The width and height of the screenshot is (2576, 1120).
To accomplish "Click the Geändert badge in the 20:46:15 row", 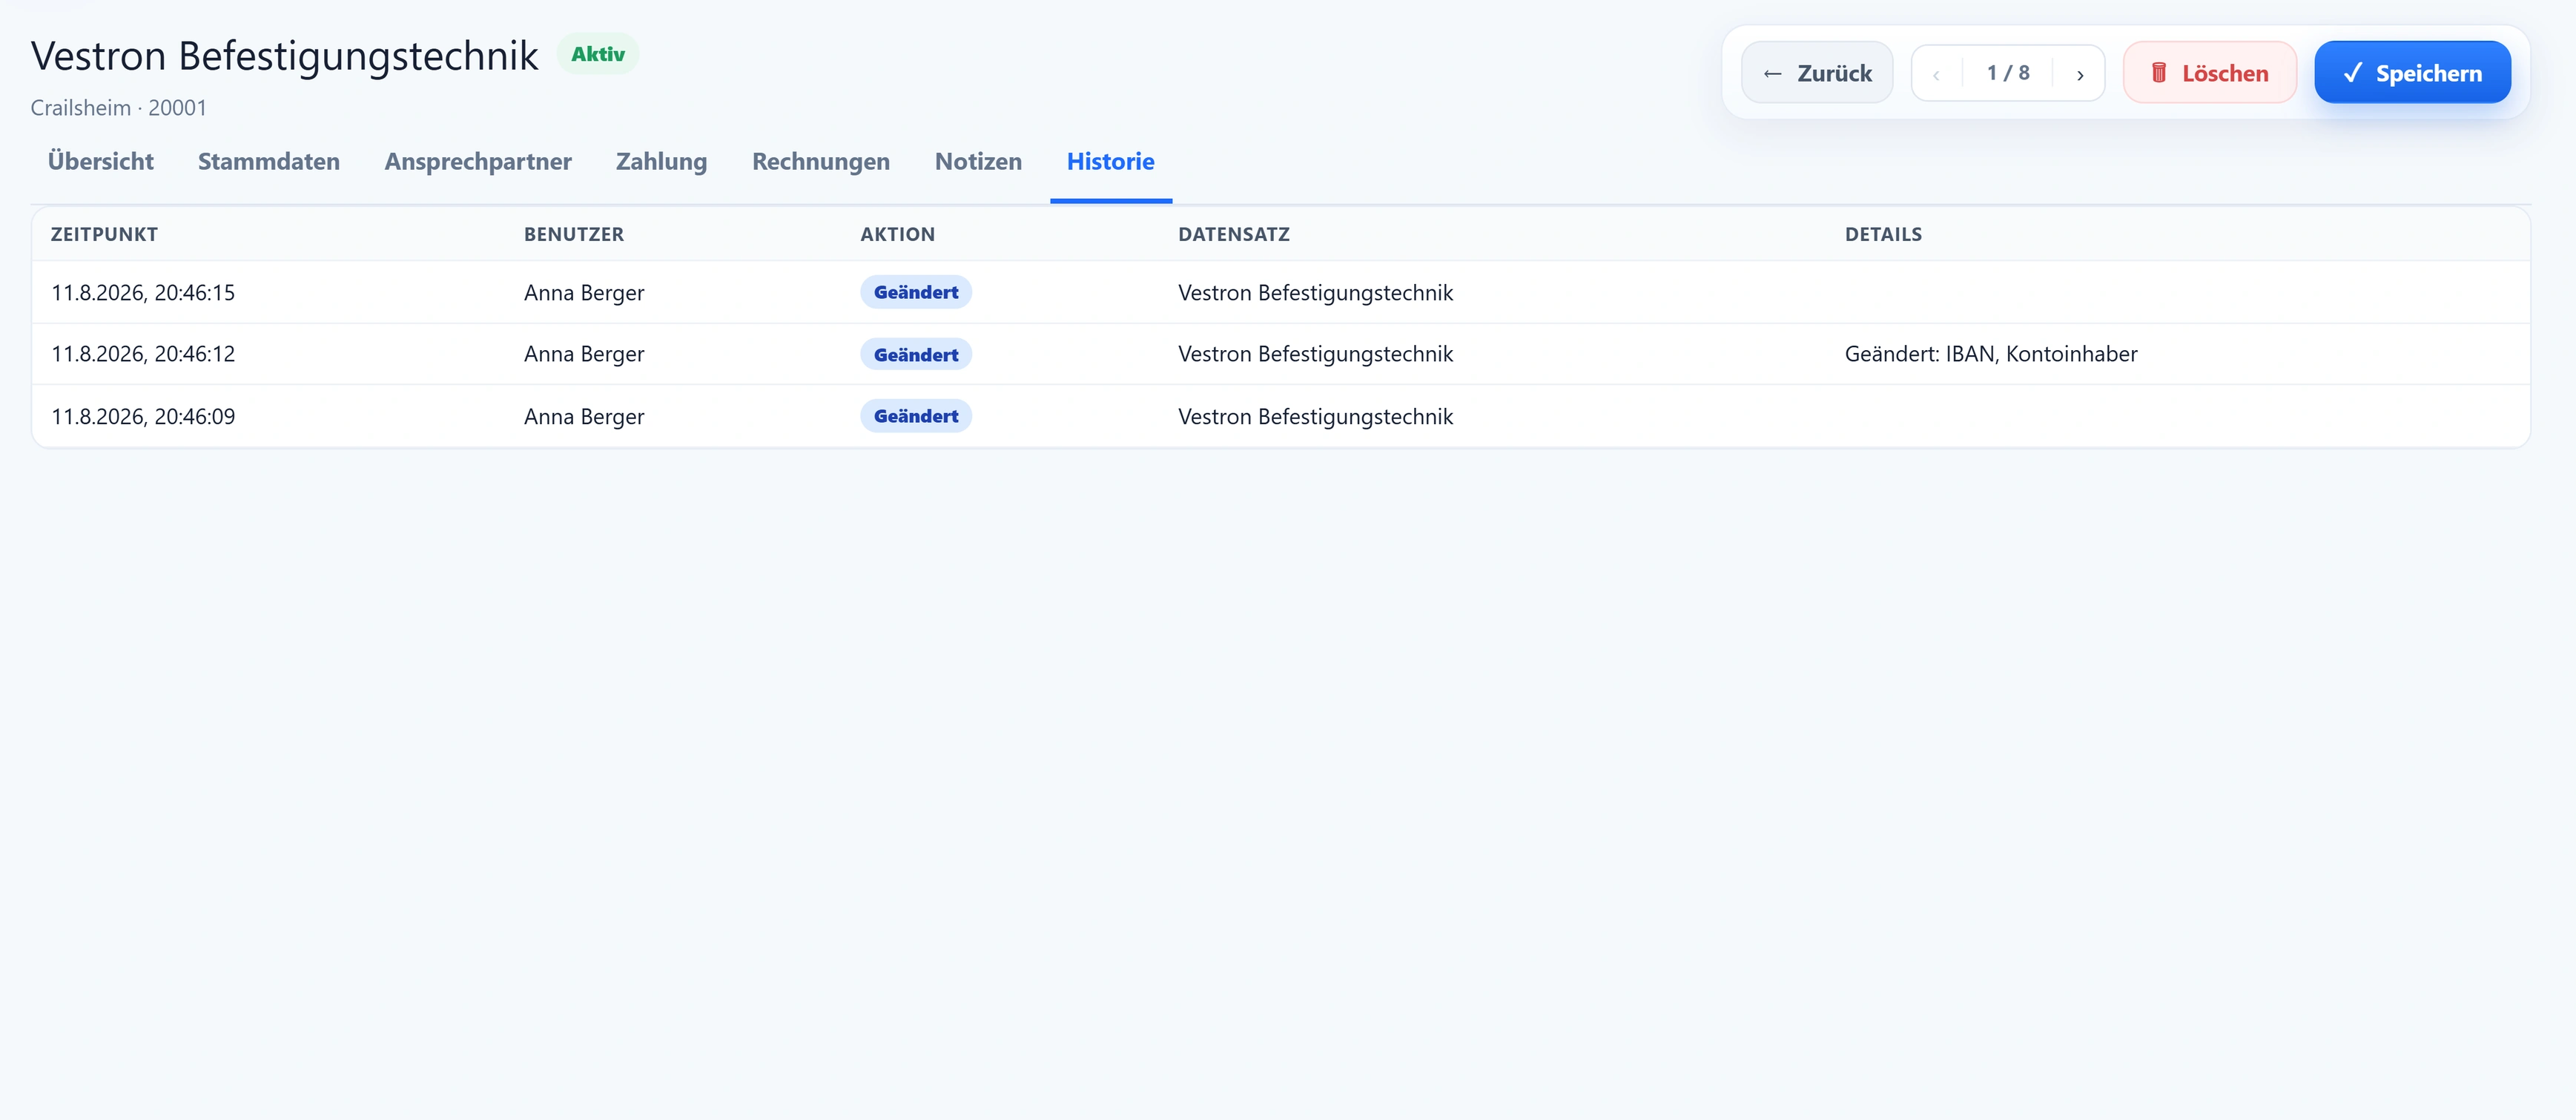I will tap(916, 292).
